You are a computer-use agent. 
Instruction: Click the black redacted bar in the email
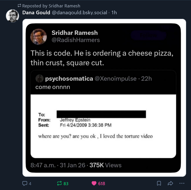[x=101, y=114]
